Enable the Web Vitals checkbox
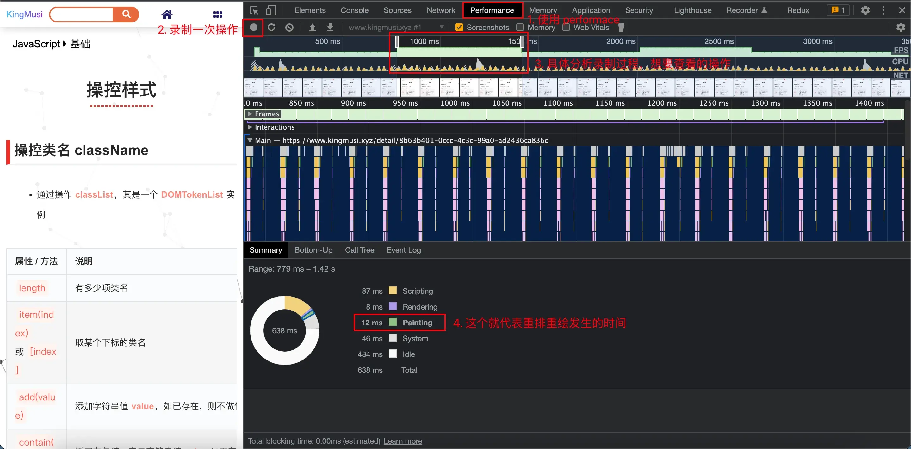 pos(566,27)
